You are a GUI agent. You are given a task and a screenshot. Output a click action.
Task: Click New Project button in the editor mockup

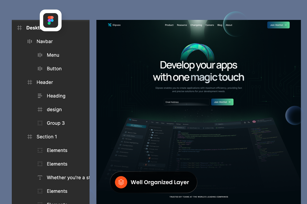point(136,125)
